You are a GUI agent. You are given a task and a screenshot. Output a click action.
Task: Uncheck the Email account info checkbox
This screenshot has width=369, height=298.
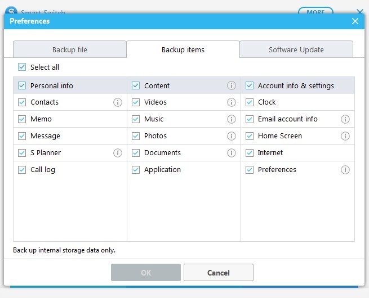tap(250, 119)
